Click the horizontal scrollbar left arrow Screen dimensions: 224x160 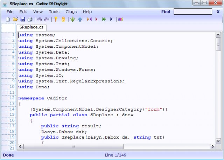click(x=20, y=147)
